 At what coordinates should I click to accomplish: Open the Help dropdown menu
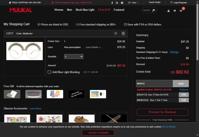(x=133, y=2)
